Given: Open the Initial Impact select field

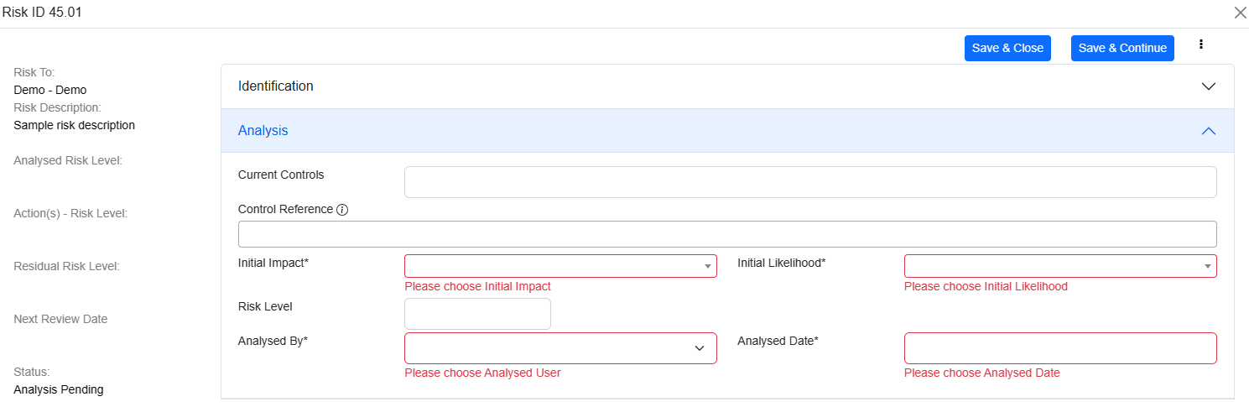Looking at the screenshot, I should point(554,266).
